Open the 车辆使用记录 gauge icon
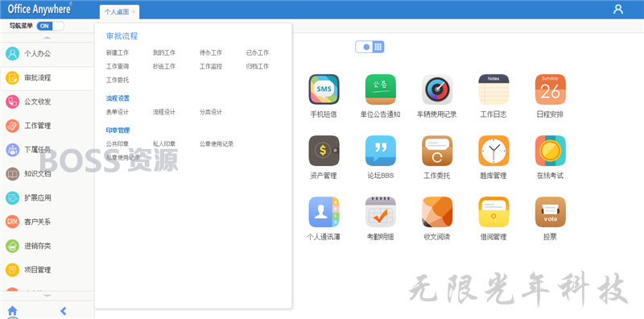The image size is (644, 319). coord(437,89)
